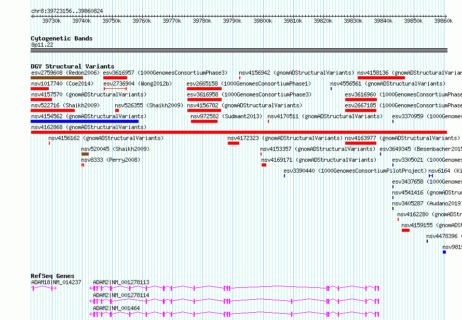
Task: Open variant nsv4162280 label
Action: point(430,214)
